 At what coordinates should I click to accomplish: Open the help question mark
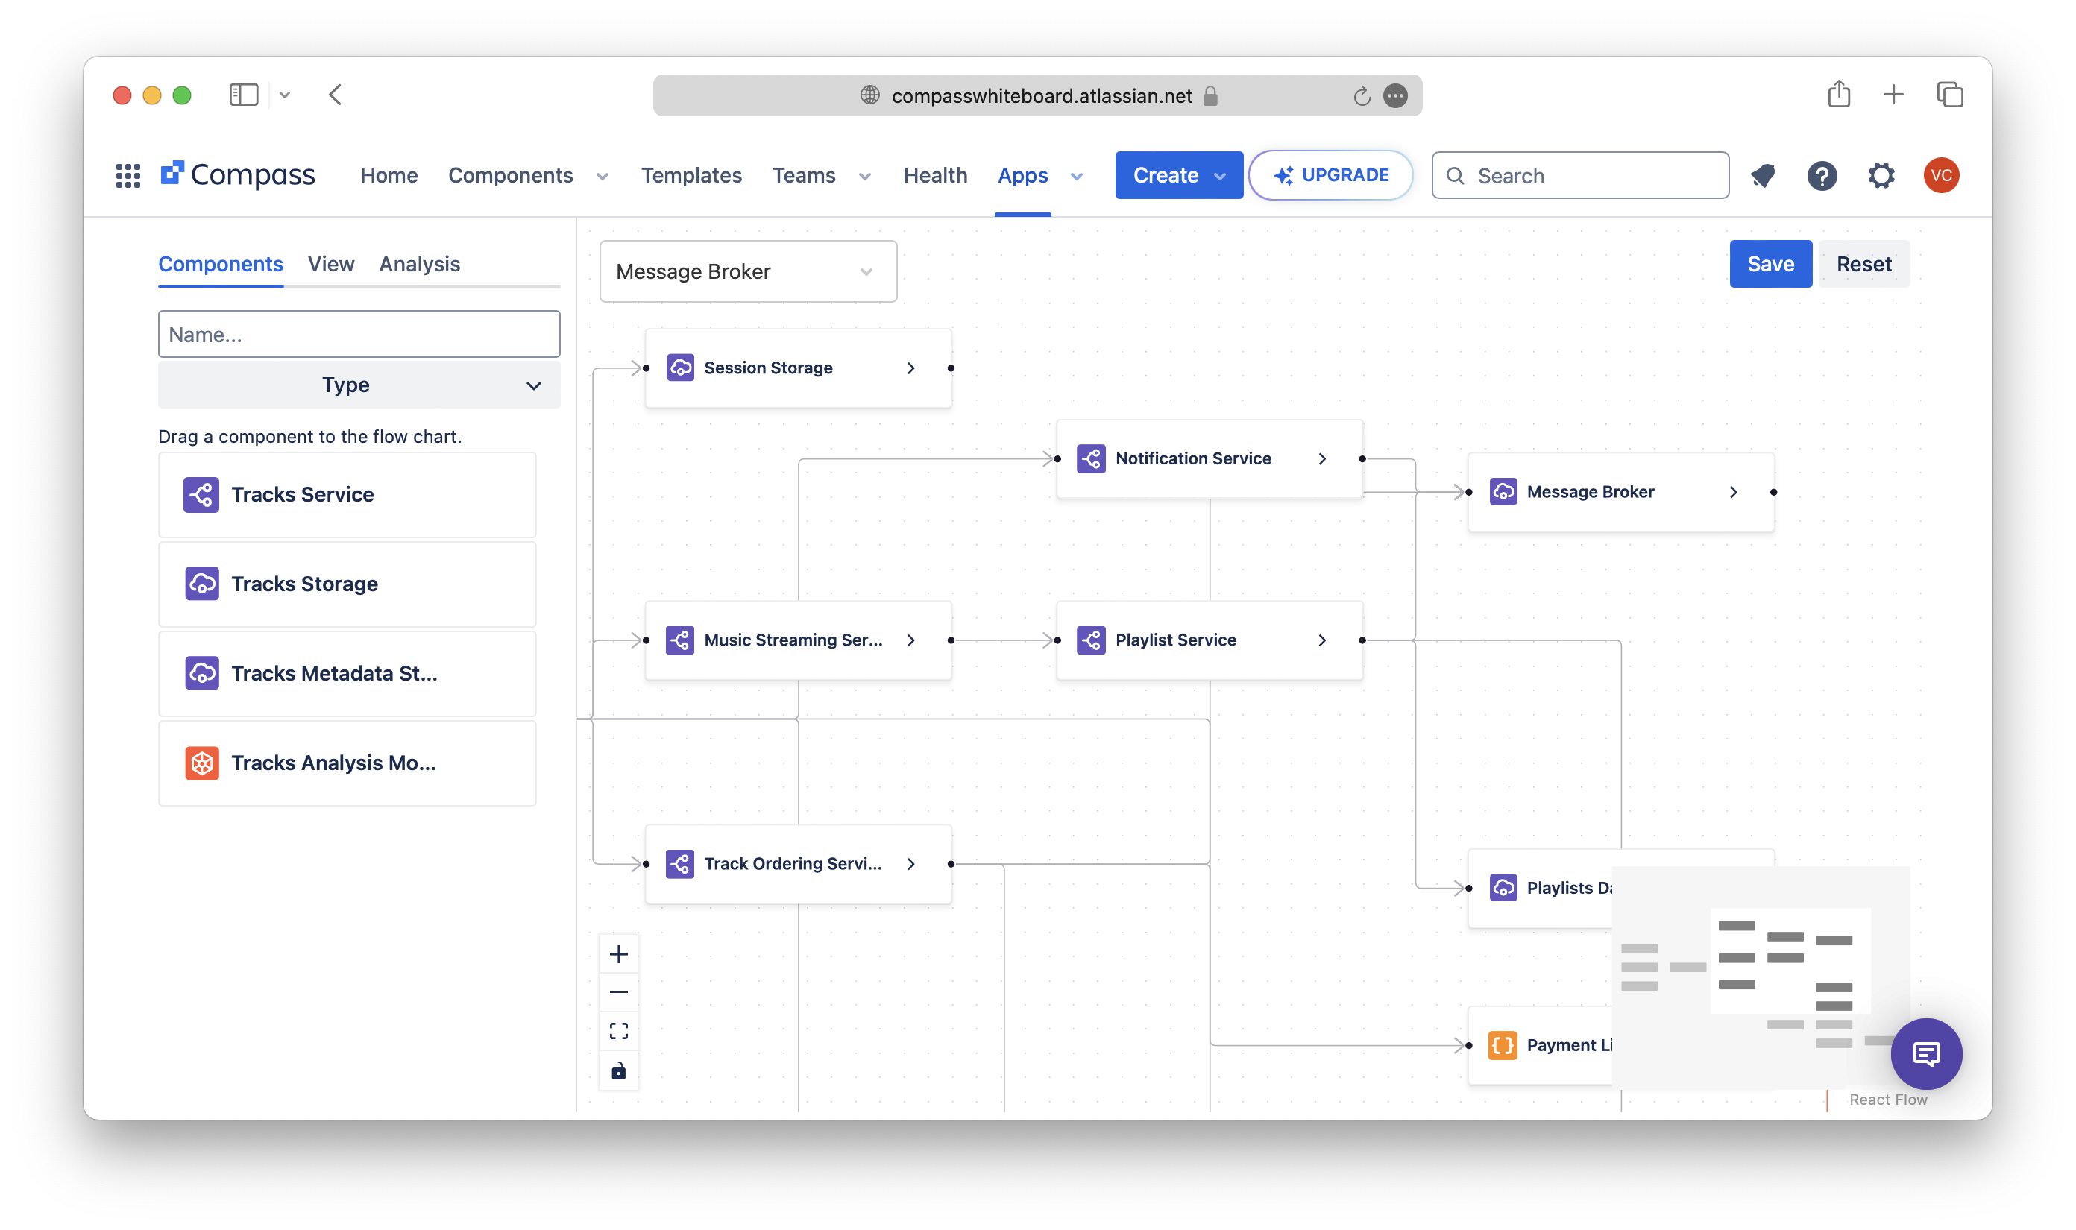coord(1822,175)
